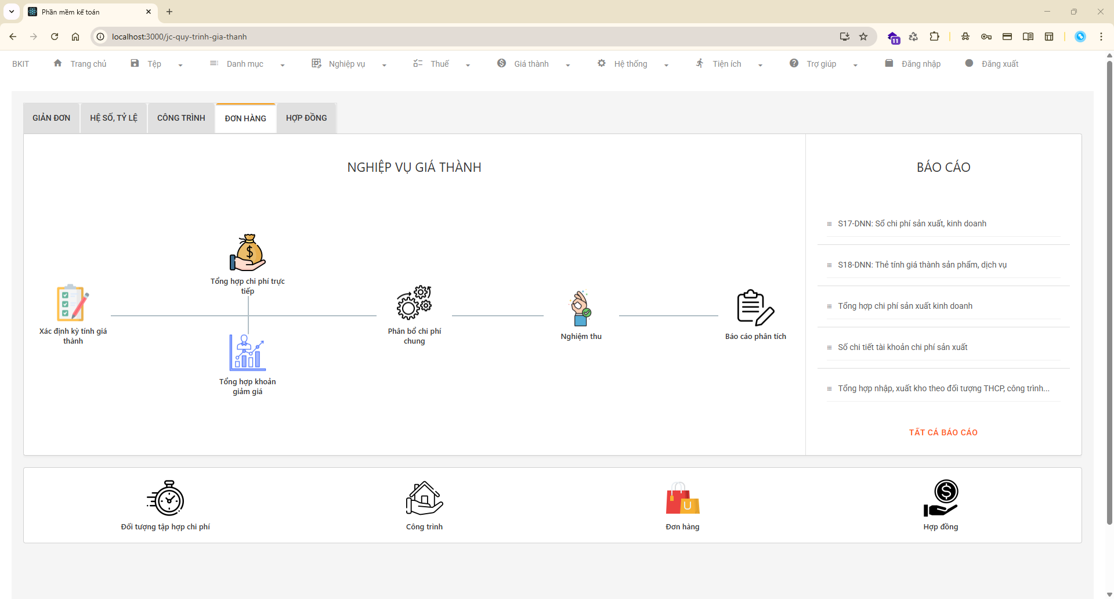This screenshot has height=599, width=1114.
Task: Click the question mark icon beside Trợ giúp
Action: coord(794,63)
